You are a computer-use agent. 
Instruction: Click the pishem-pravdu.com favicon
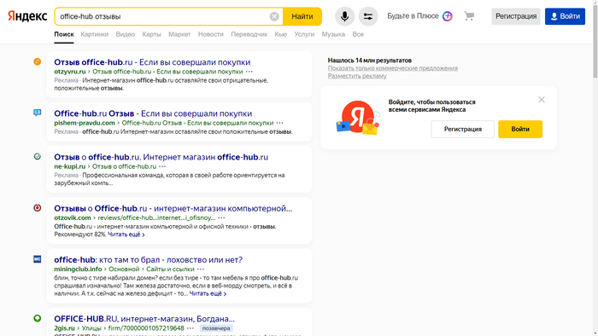[38, 113]
